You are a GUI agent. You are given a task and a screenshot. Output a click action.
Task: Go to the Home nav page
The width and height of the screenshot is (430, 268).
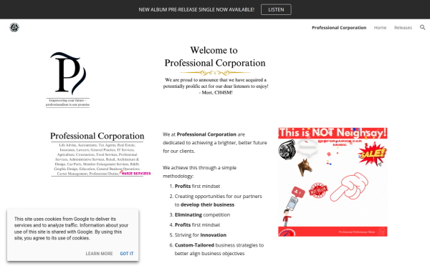point(380,28)
